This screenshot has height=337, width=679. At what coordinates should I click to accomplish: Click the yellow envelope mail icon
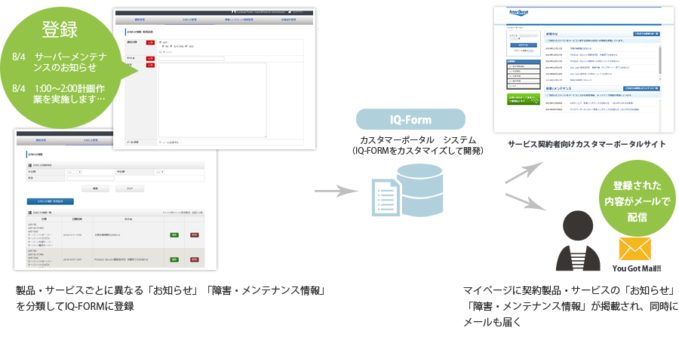[x=633, y=249]
